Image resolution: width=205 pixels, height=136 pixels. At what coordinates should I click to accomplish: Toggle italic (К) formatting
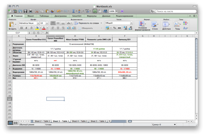point(26,28)
